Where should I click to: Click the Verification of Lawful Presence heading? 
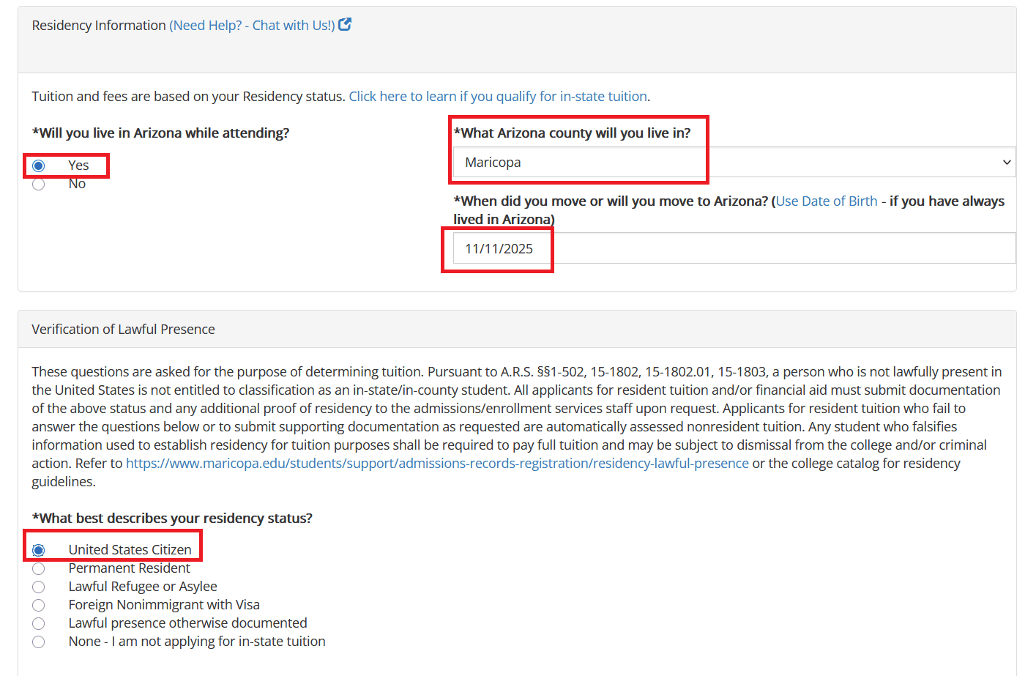(x=123, y=330)
